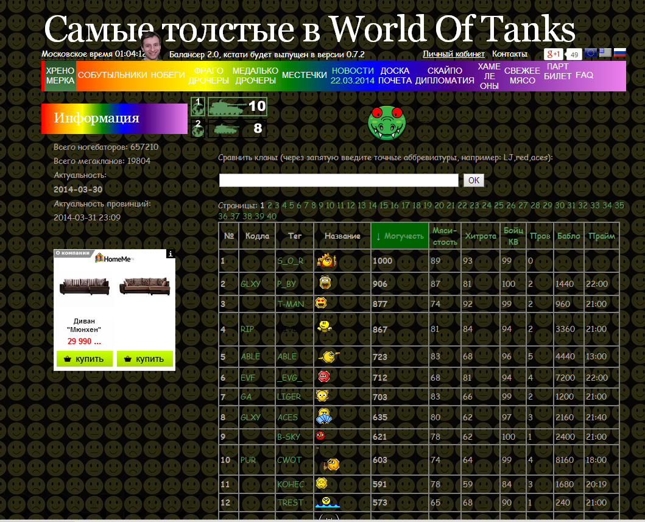This screenshot has height=522, width=645.
Task: Click the LIGER clan emblem icon
Action: [x=322, y=396]
